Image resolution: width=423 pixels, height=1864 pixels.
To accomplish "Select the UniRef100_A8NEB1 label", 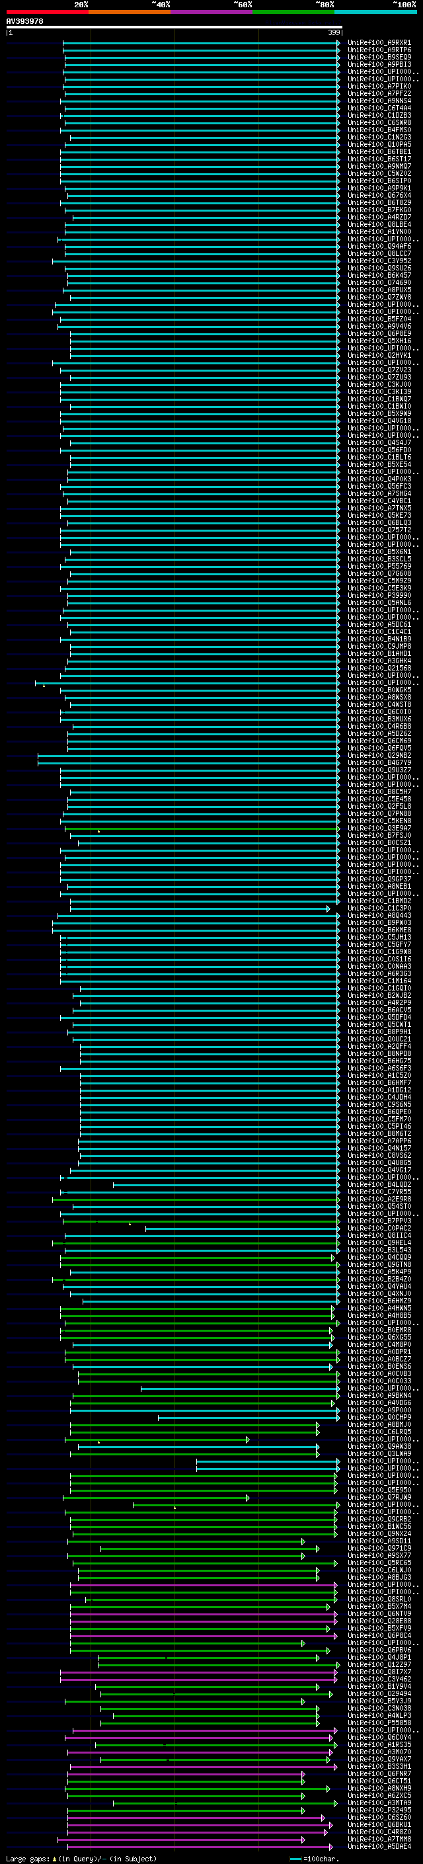I will (x=379, y=887).
